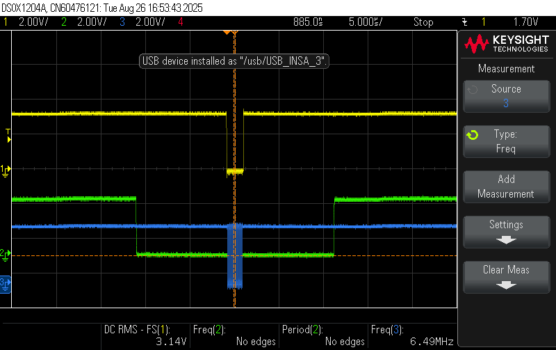The image size is (556, 350).
Task: Select the blue channel 3 ground marker
Action: click(x=6, y=283)
